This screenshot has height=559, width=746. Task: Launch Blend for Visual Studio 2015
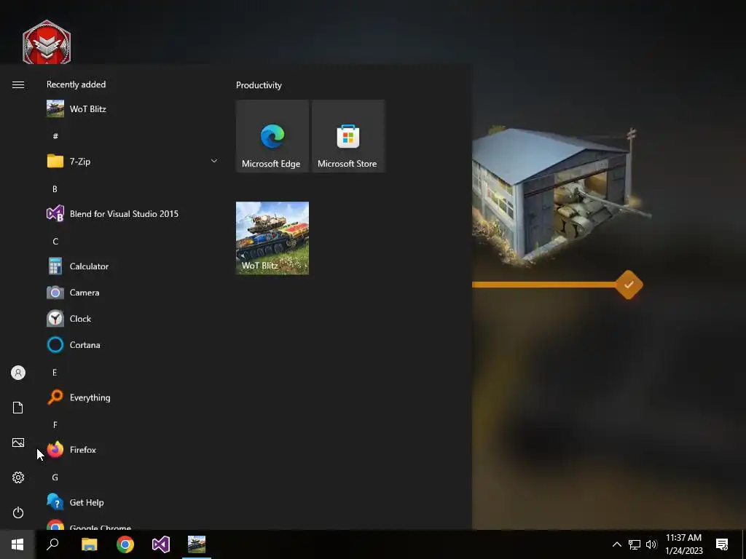pyautogui.click(x=131, y=214)
